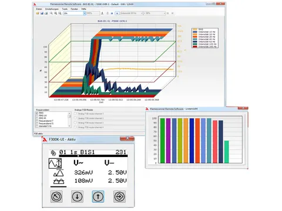This screenshot has height=211, width=282.
Task: Expand the 10s time range dropdown
Action: [85, 13]
